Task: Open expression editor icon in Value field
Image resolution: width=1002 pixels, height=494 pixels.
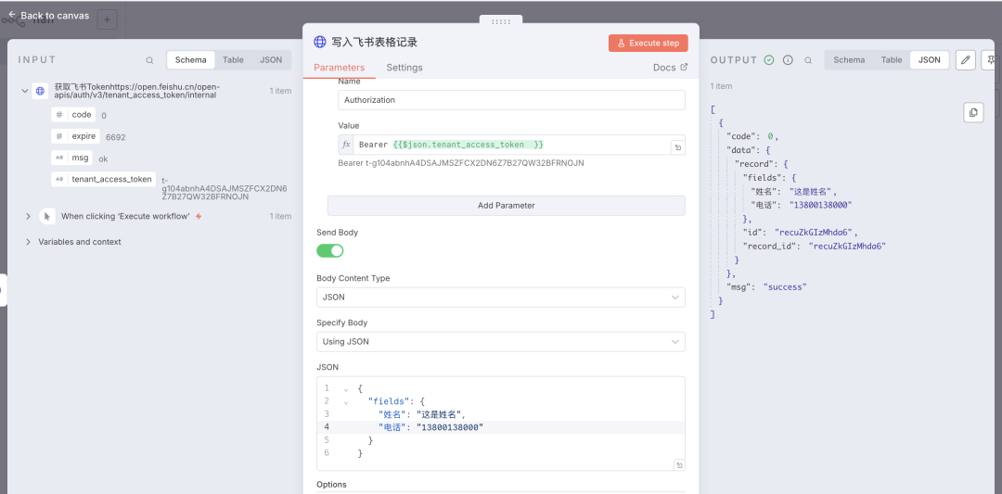Action: click(x=677, y=147)
